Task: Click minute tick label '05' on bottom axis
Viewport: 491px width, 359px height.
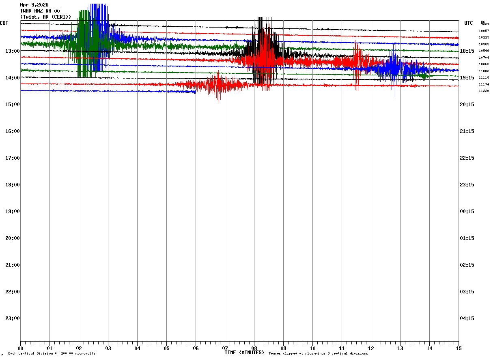Action: [166, 348]
